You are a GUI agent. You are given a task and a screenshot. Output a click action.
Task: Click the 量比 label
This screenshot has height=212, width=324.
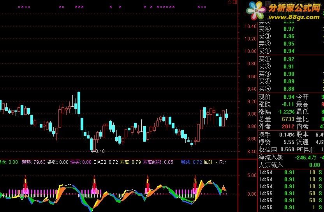(x=302, y=119)
